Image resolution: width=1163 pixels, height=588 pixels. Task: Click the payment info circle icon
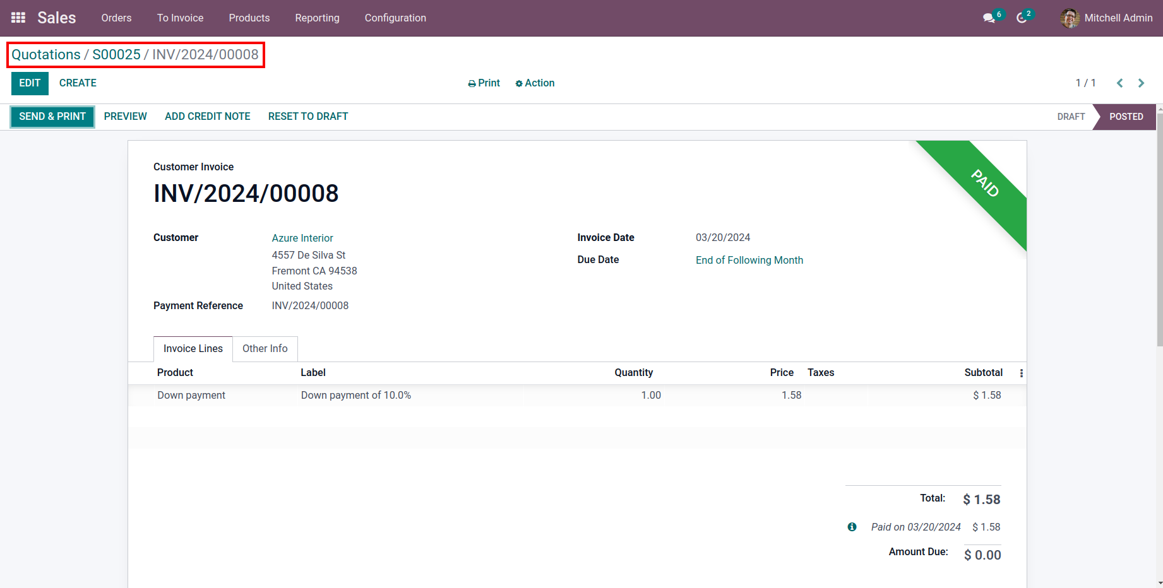tap(852, 527)
